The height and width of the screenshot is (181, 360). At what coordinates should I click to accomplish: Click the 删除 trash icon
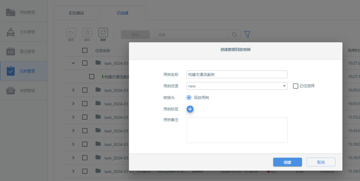click(x=87, y=33)
